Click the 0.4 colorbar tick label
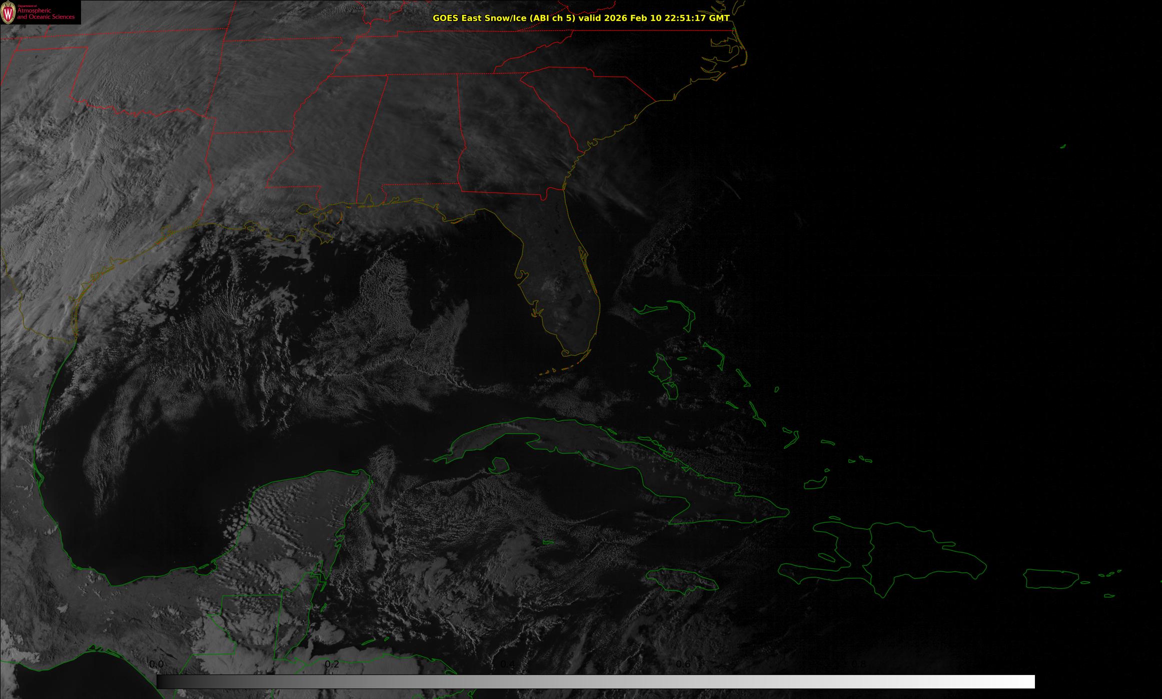This screenshot has width=1162, height=699. coord(507,664)
